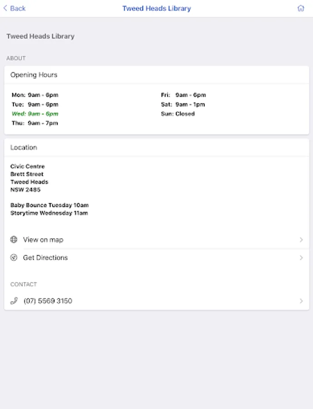The image size is (313, 409).
Task: Click the back arrow chevron icon
Action: pyautogui.click(x=5, y=8)
